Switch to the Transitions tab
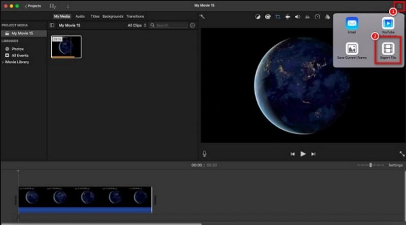This screenshot has width=406, height=225. click(135, 16)
